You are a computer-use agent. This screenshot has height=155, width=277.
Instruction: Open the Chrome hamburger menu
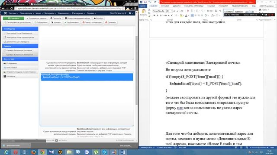135,9
